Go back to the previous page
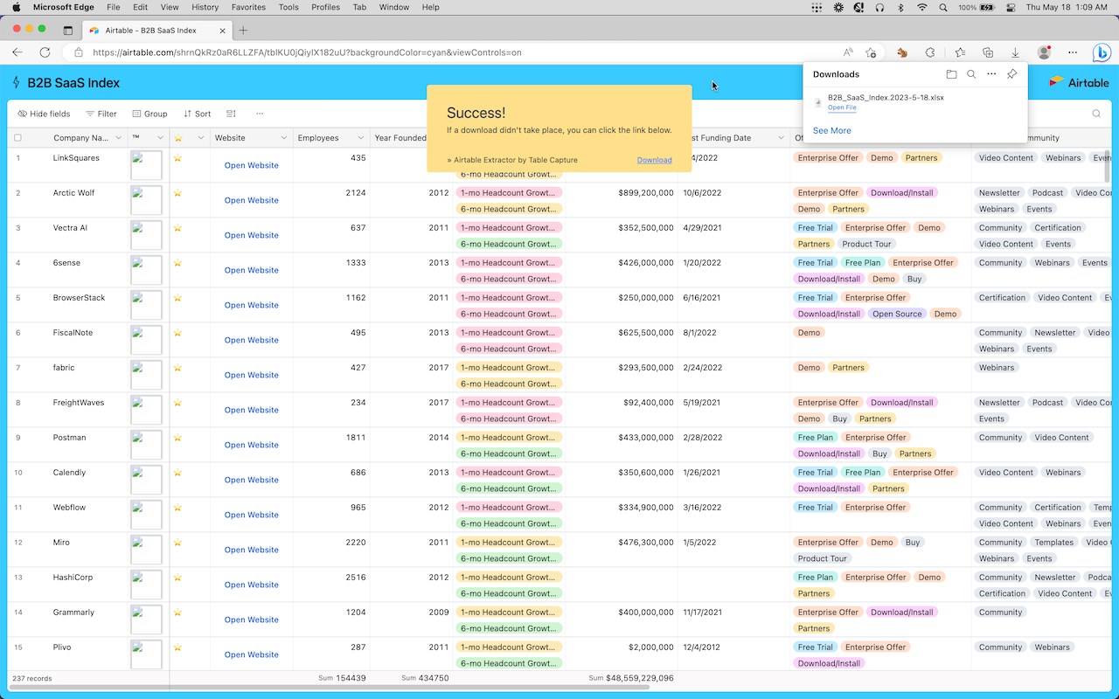 tap(17, 52)
